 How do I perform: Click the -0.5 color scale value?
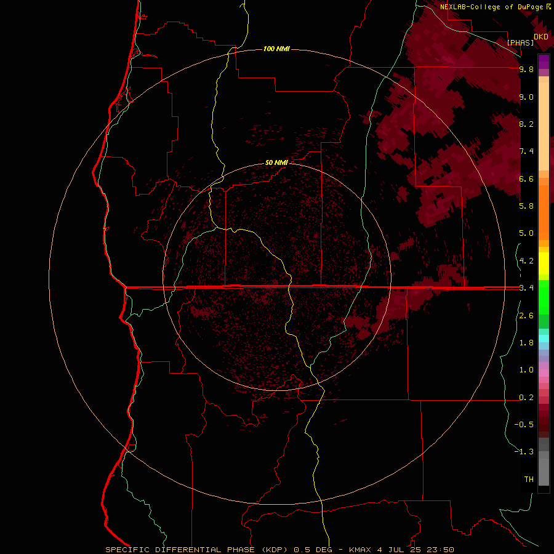[524, 424]
